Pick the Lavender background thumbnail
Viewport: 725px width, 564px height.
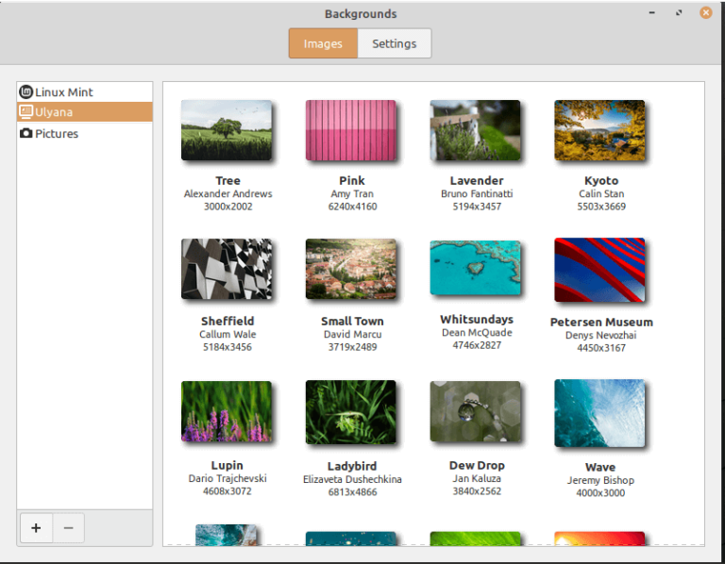(x=476, y=130)
